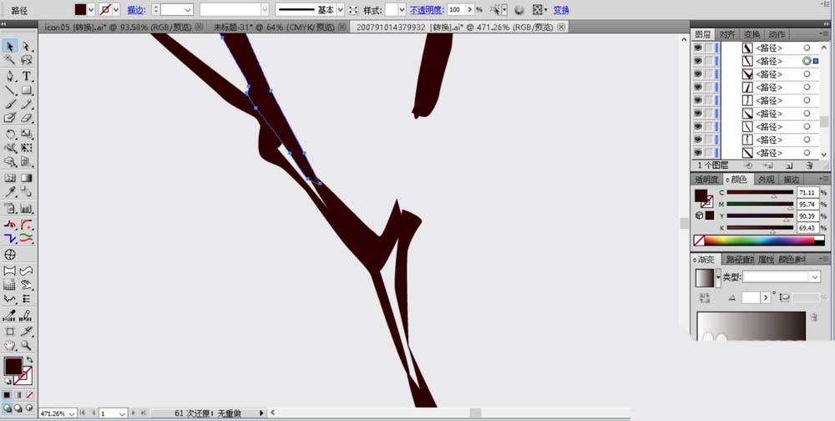Open the fill color dropdown in control bar
Image resolution: width=835 pixels, height=421 pixels.
91,10
